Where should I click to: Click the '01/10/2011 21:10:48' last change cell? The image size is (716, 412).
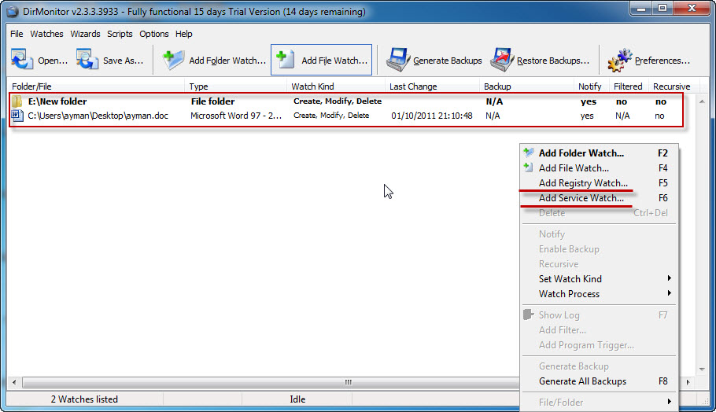tap(431, 116)
